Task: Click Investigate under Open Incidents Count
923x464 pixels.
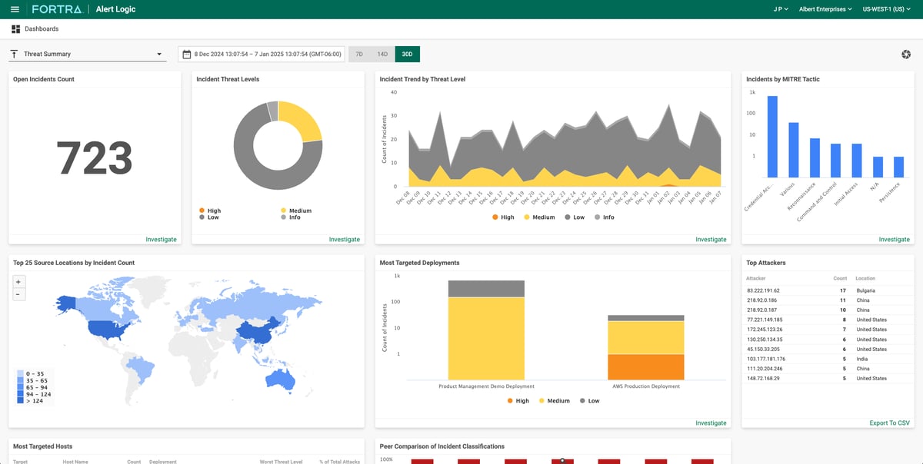Action: coord(162,239)
